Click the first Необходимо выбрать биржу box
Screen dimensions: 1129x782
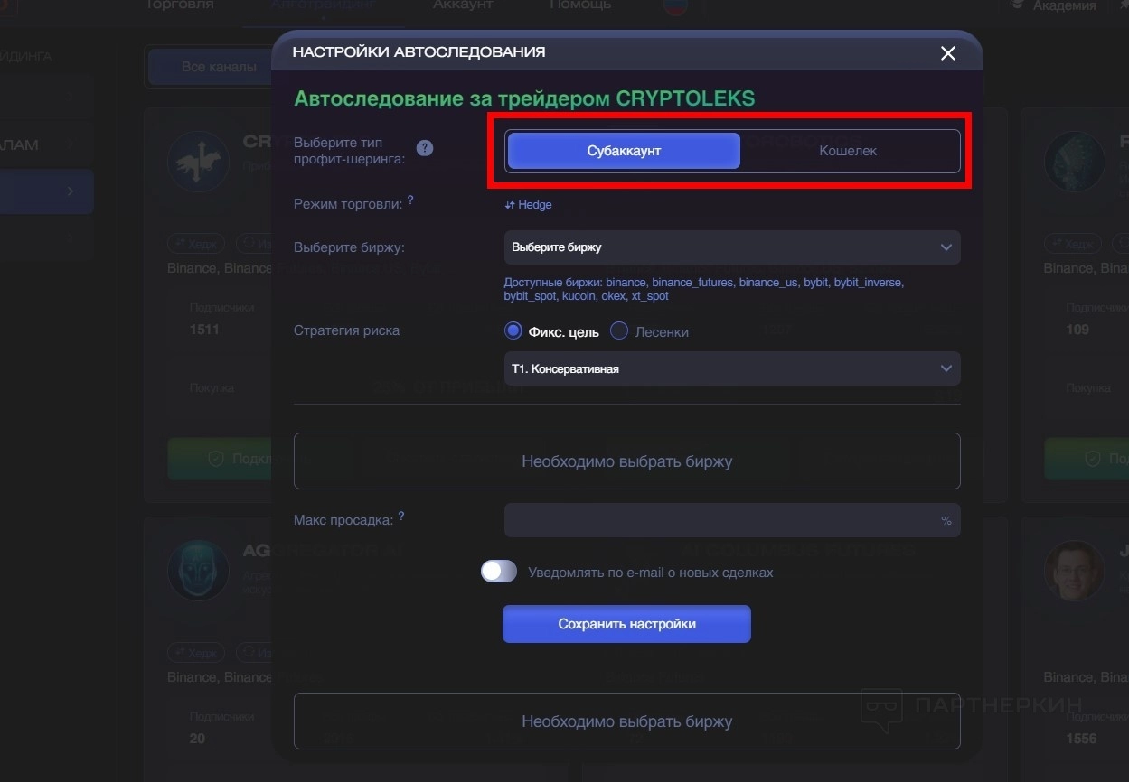click(x=626, y=461)
